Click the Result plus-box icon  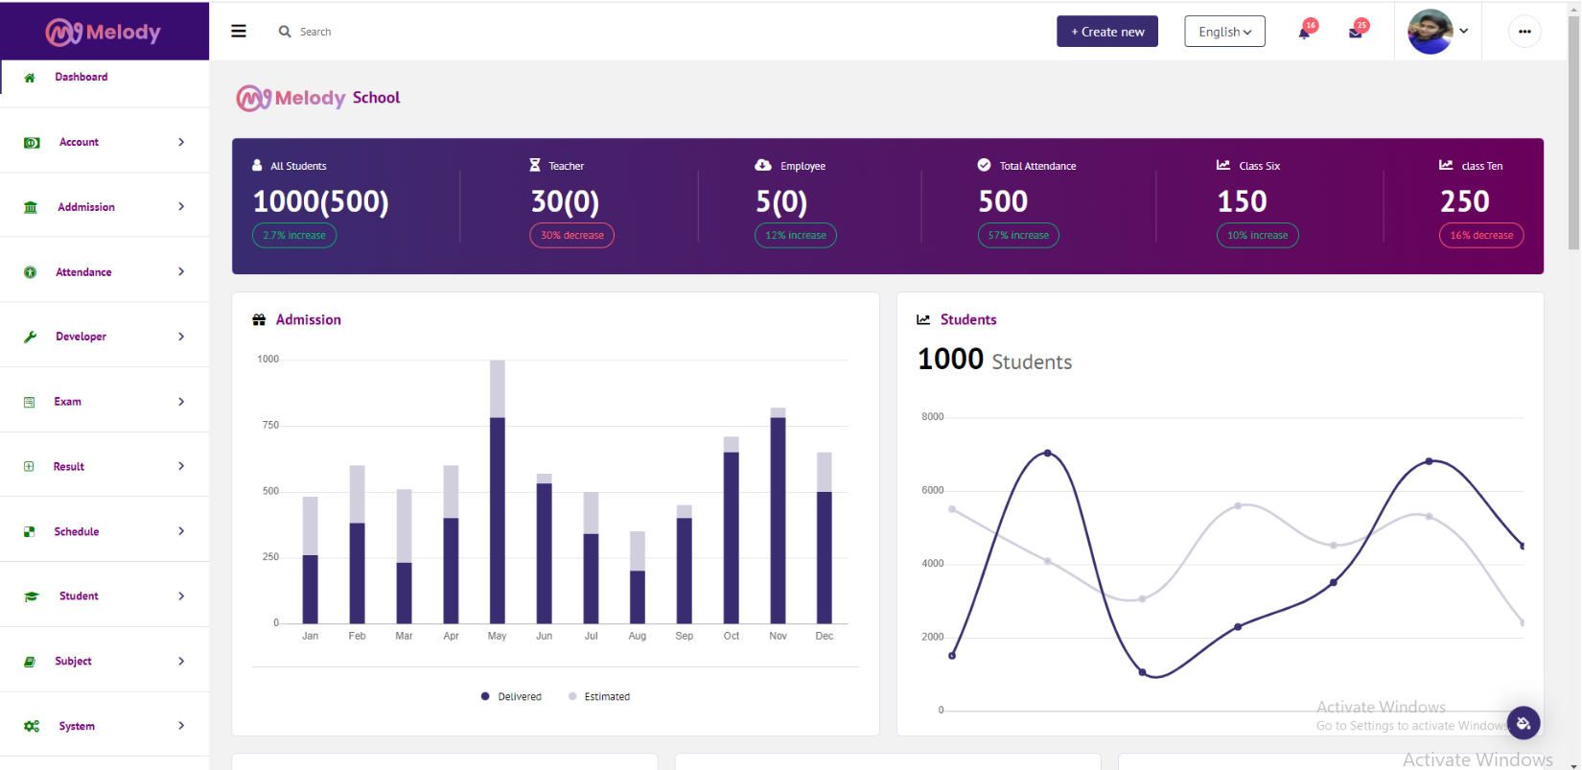(x=29, y=466)
